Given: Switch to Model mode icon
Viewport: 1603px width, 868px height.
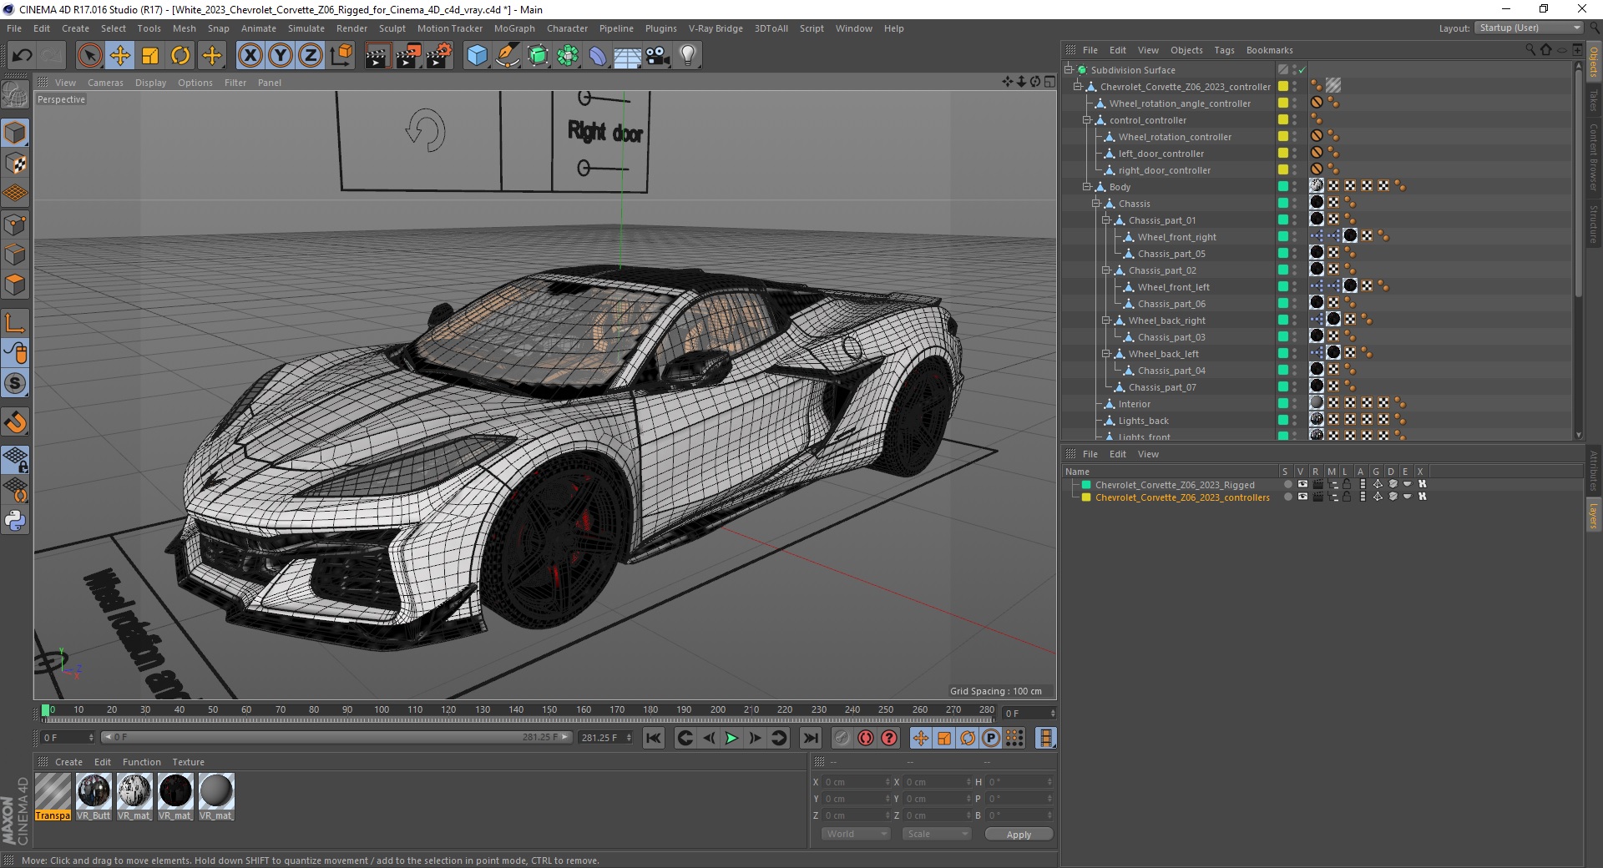Looking at the screenshot, I should (15, 133).
